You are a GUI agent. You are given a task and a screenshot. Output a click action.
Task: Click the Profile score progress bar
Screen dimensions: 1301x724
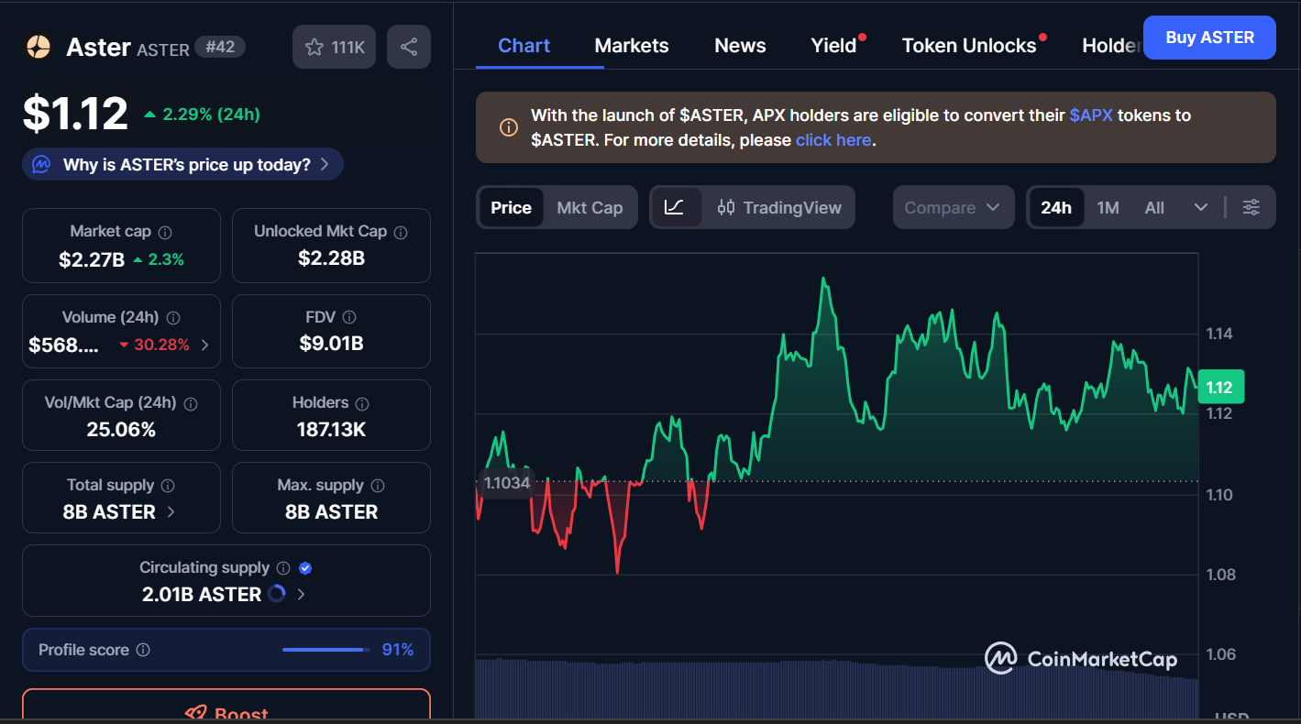click(323, 650)
